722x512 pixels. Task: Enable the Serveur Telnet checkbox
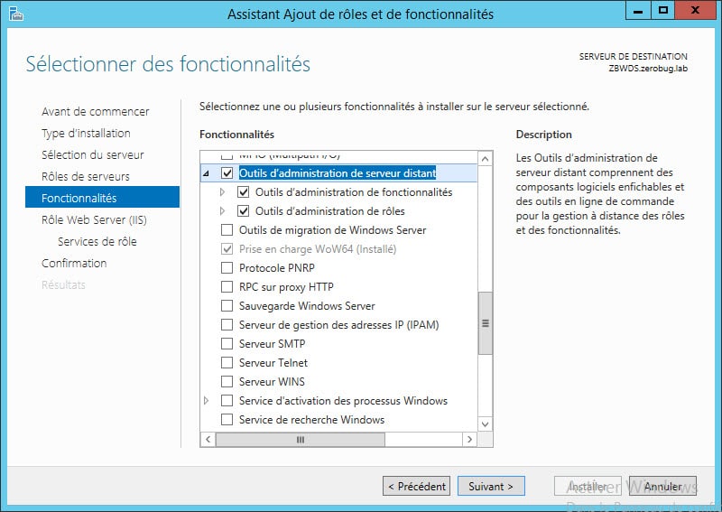coord(227,363)
